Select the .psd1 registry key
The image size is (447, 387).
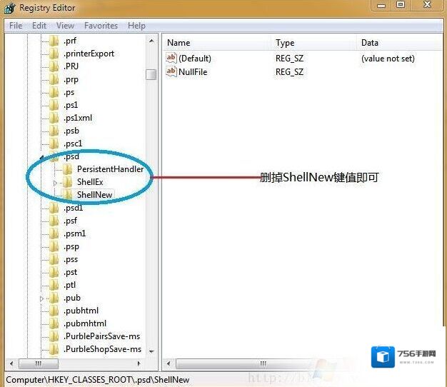coord(74,208)
